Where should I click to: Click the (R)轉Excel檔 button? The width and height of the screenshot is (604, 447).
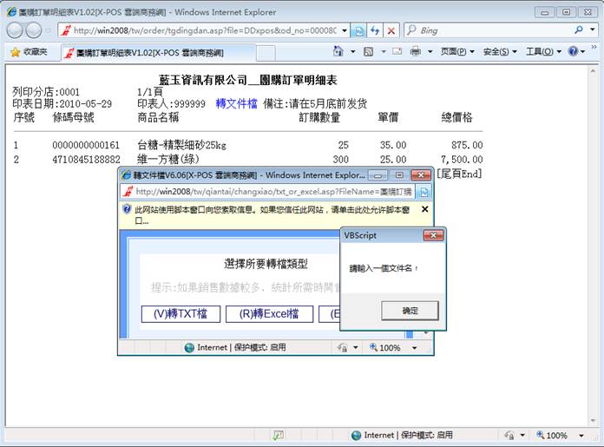(x=269, y=313)
